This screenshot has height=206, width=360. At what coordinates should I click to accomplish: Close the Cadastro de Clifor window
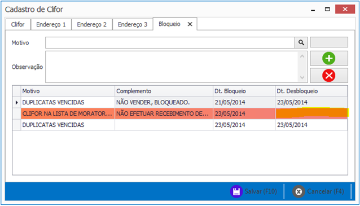(345, 9)
